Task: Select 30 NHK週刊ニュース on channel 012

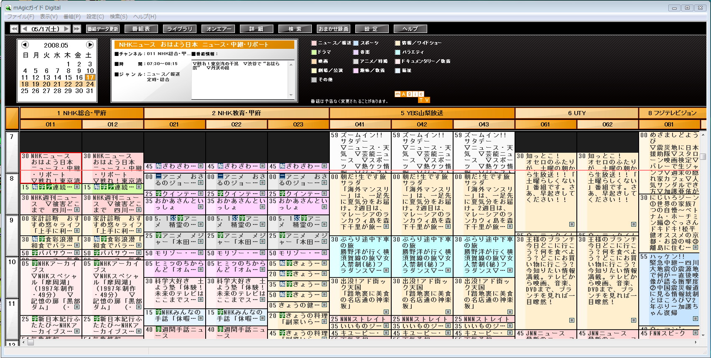Action: coord(113,204)
